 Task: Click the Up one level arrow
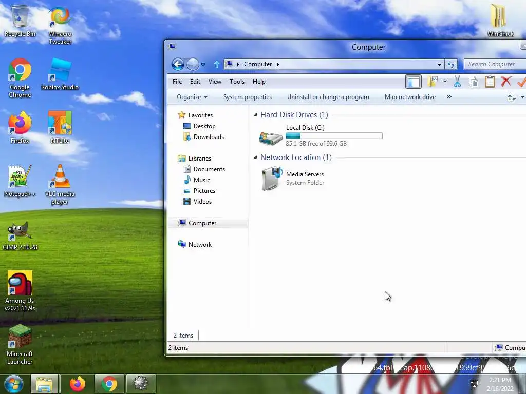click(x=216, y=64)
